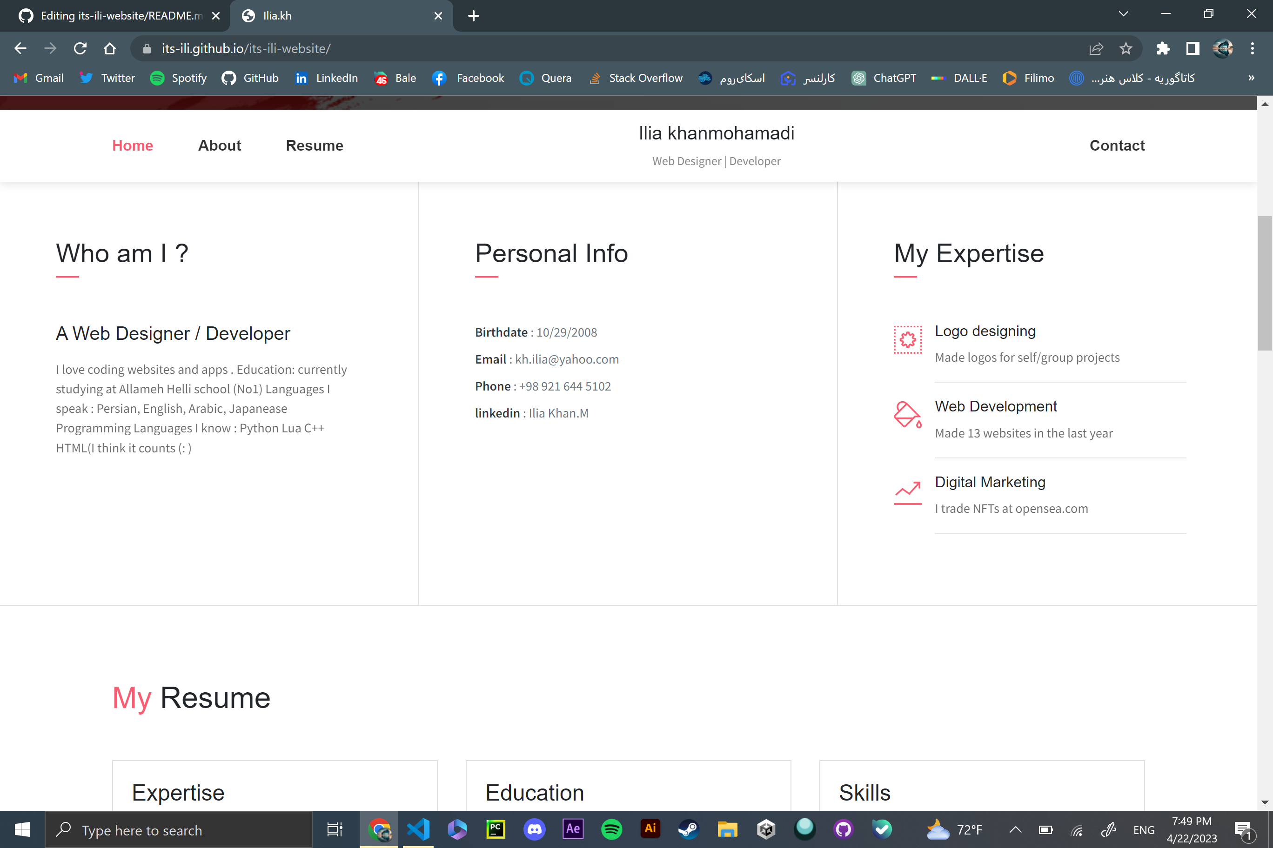
Task: Click the Contact link
Action: coord(1117,146)
